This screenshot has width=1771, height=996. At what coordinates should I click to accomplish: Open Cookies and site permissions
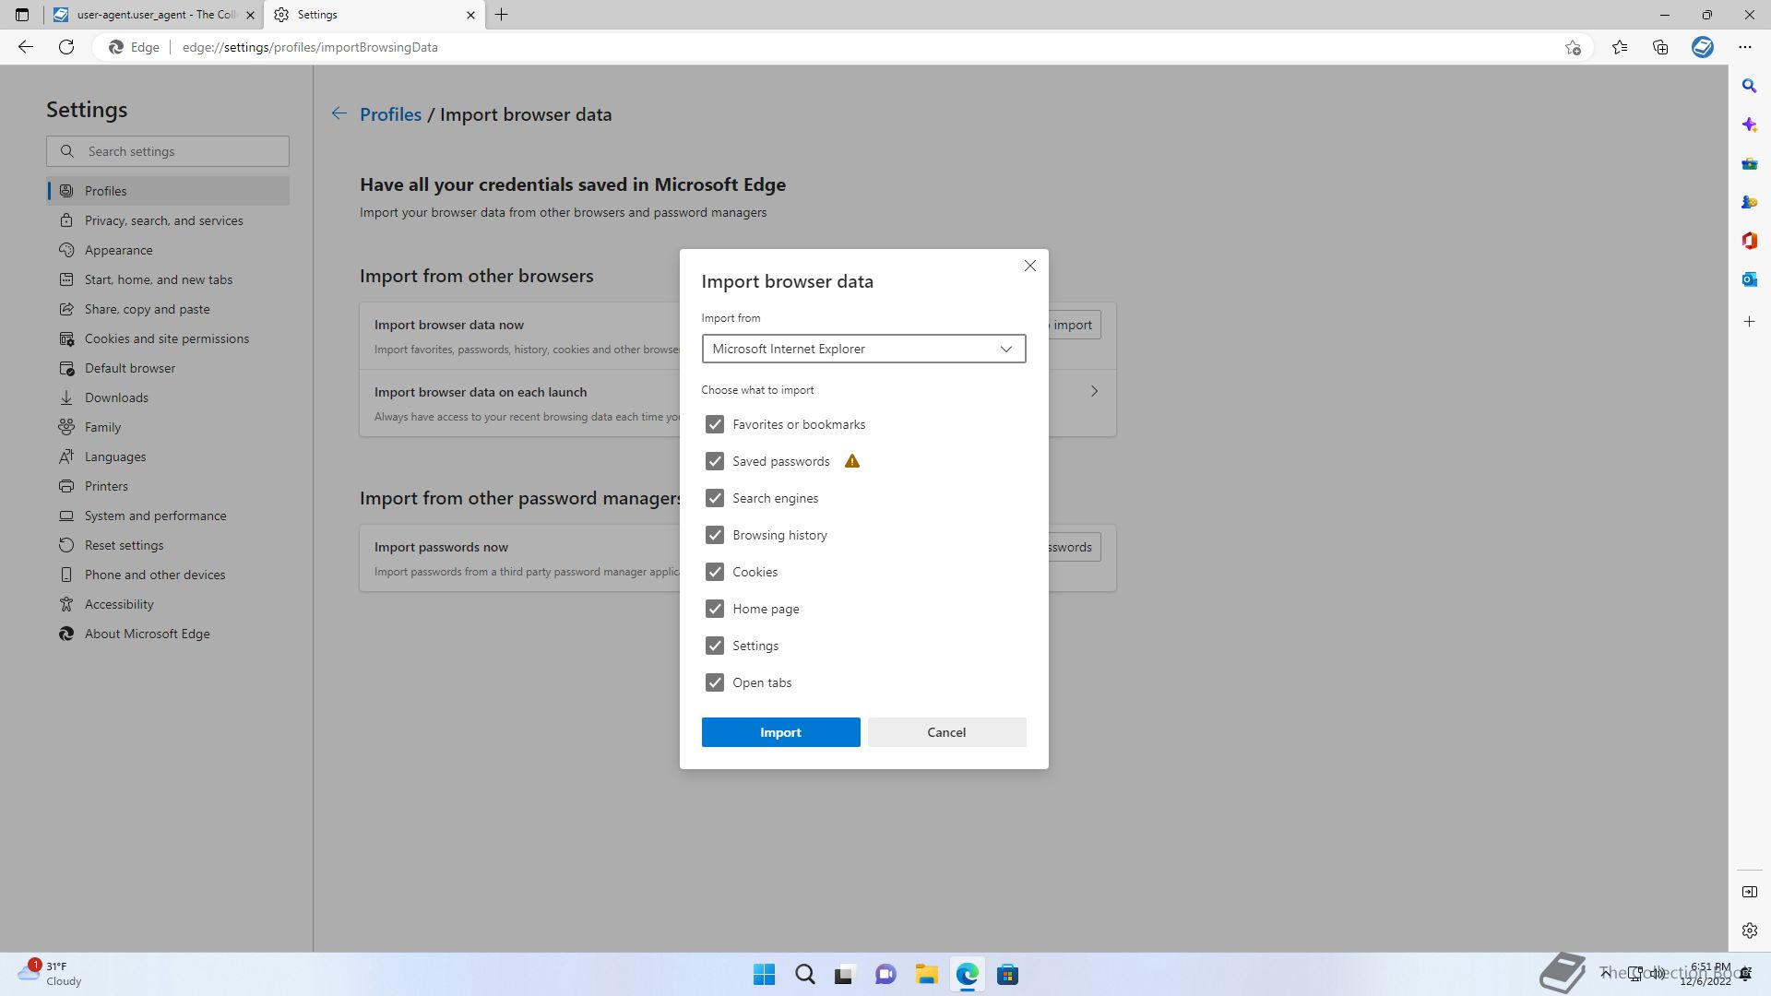pos(168,338)
